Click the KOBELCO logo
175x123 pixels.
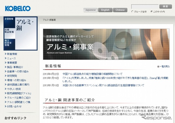[18, 8]
